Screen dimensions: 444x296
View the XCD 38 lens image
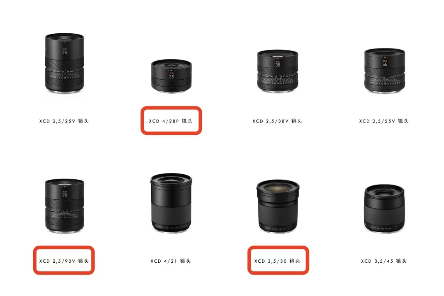pos(278,71)
